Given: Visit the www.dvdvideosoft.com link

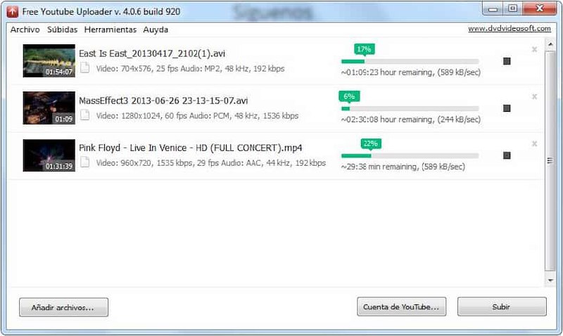Looking at the screenshot, I should coord(509,28).
